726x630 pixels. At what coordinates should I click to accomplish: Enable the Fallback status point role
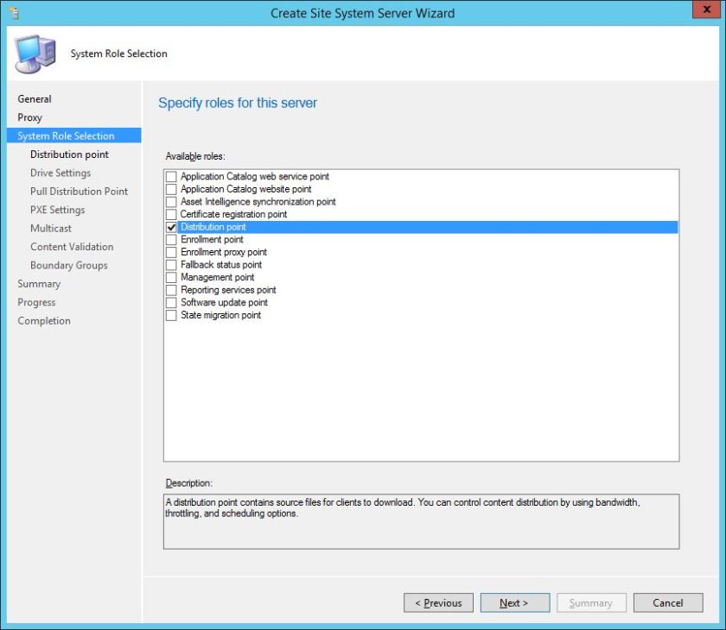(x=170, y=264)
